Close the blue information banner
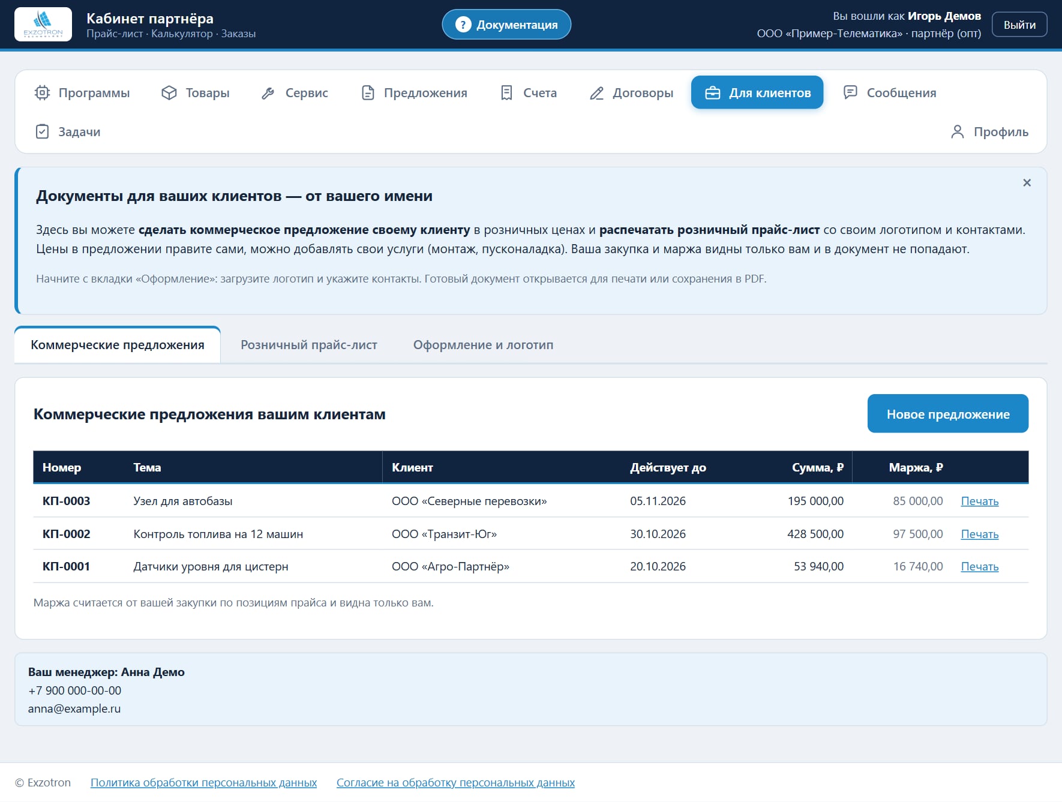This screenshot has width=1062, height=802. click(1027, 183)
